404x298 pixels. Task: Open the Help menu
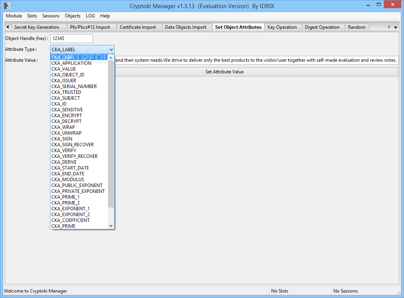coord(105,16)
